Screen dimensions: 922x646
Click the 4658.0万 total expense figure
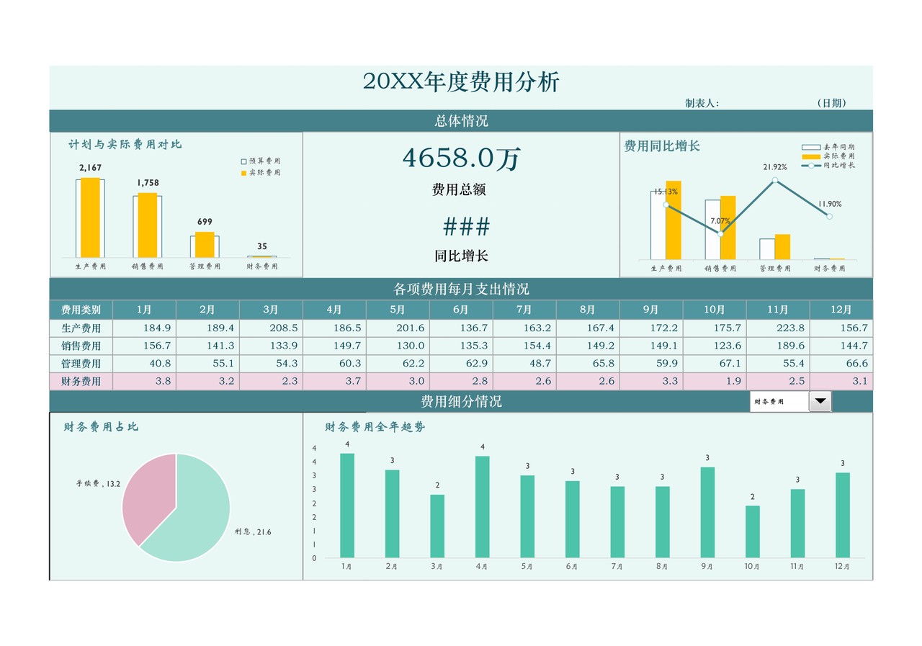(461, 158)
